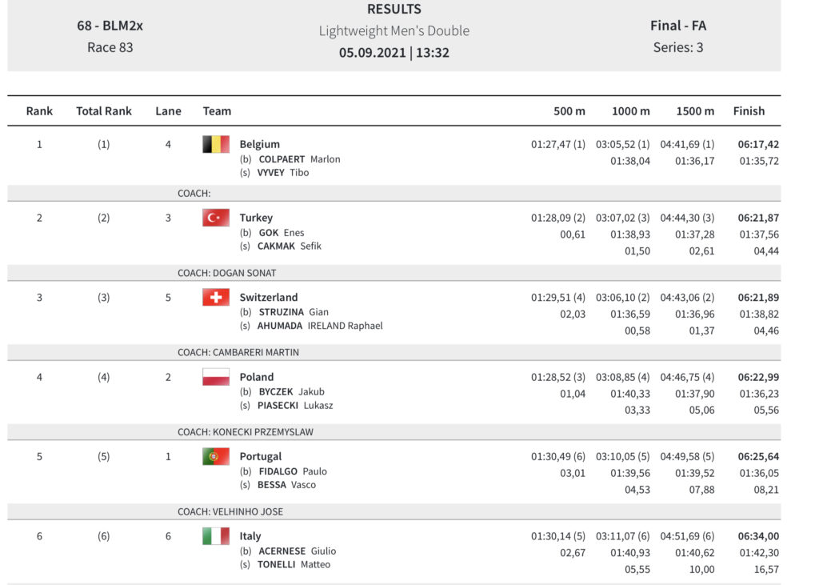
Task: Click Poland's finish time 06:22,99
Action: pyautogui.click(x=758, y=377)
